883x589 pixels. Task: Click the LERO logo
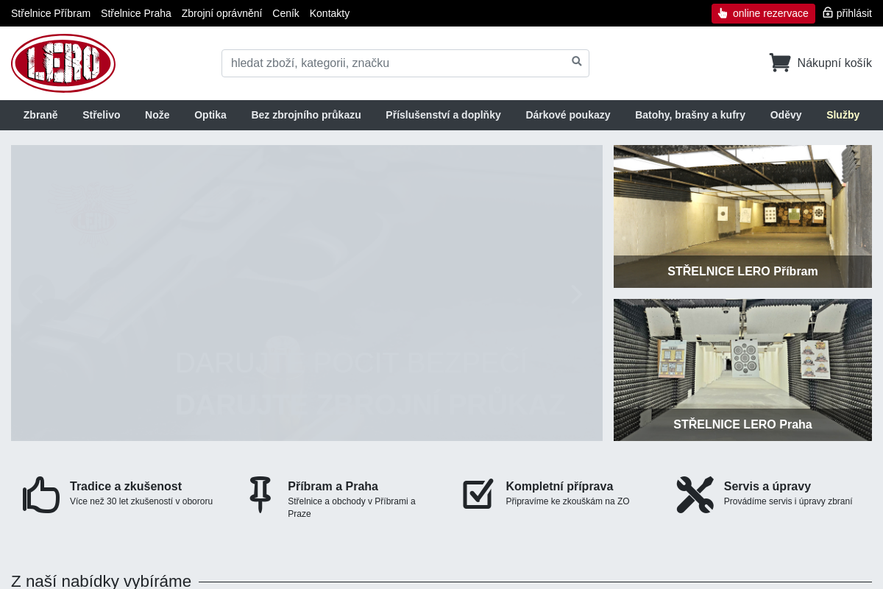tap(63, 63)
